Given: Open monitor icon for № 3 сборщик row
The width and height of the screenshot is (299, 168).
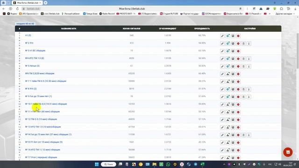Looking at the screenshot, I should point(233,51).
